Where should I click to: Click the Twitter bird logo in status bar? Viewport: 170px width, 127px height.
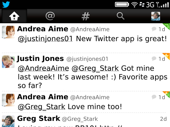6,4
